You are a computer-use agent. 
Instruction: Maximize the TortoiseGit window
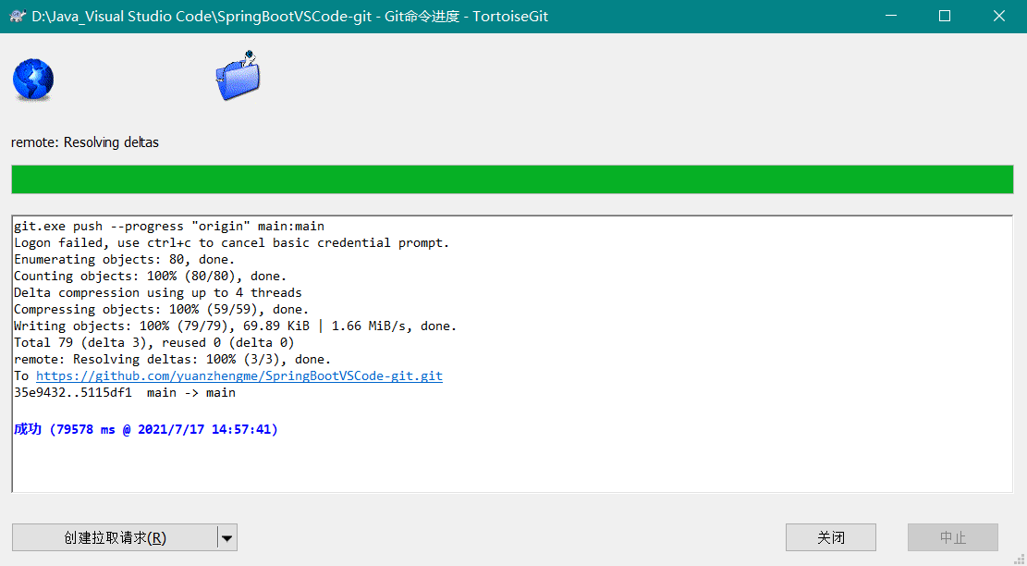pyautogui.click(x=945, y=16)
